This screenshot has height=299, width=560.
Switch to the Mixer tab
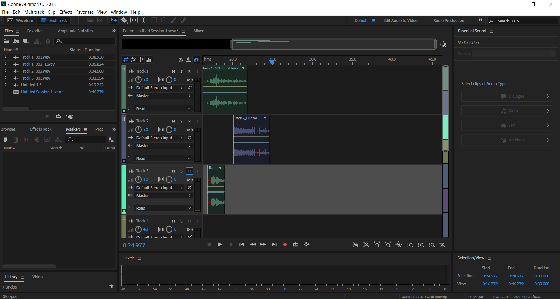click(198, 31)
